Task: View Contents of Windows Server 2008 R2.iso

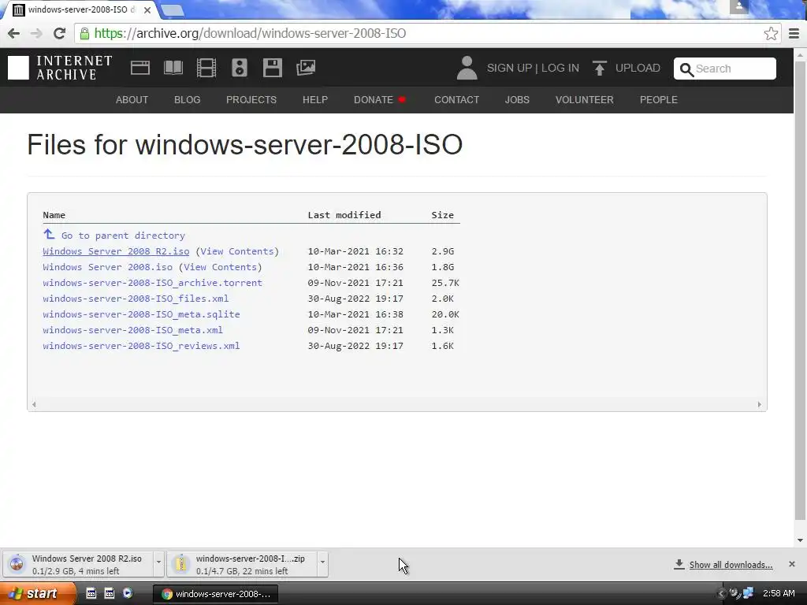Action: tap(236, 251)
